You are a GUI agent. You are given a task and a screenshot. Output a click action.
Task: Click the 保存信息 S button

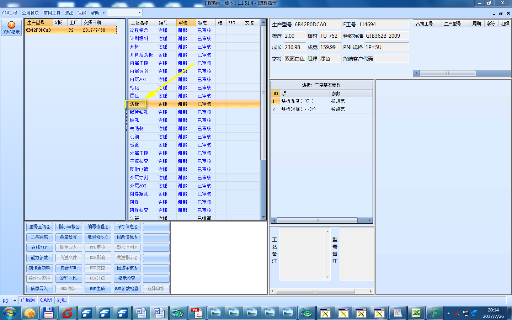click(127, 227)
